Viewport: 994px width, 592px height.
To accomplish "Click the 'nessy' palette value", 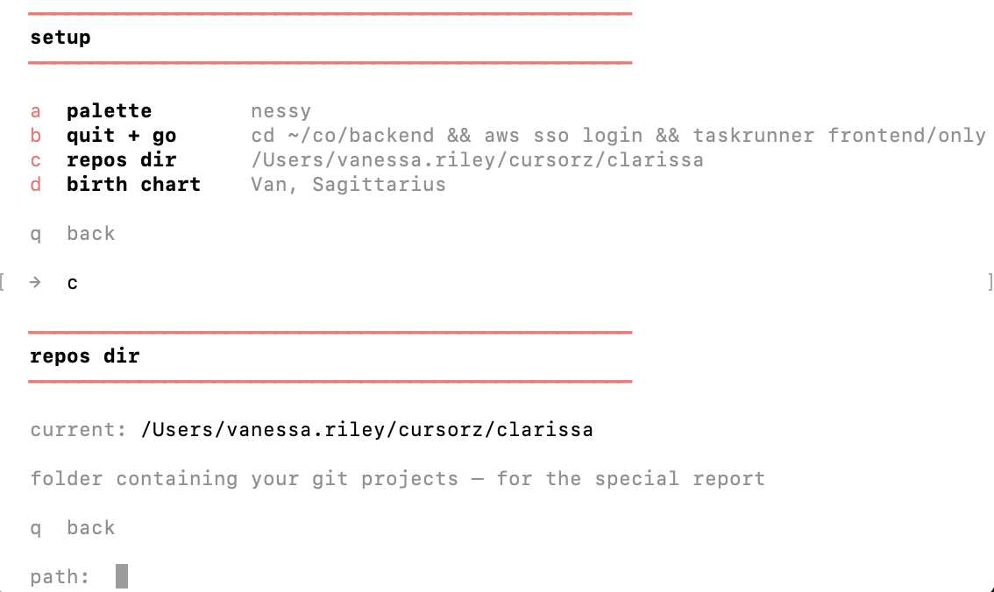I will coord(280,111).
